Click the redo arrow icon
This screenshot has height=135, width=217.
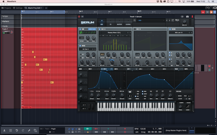23,130
